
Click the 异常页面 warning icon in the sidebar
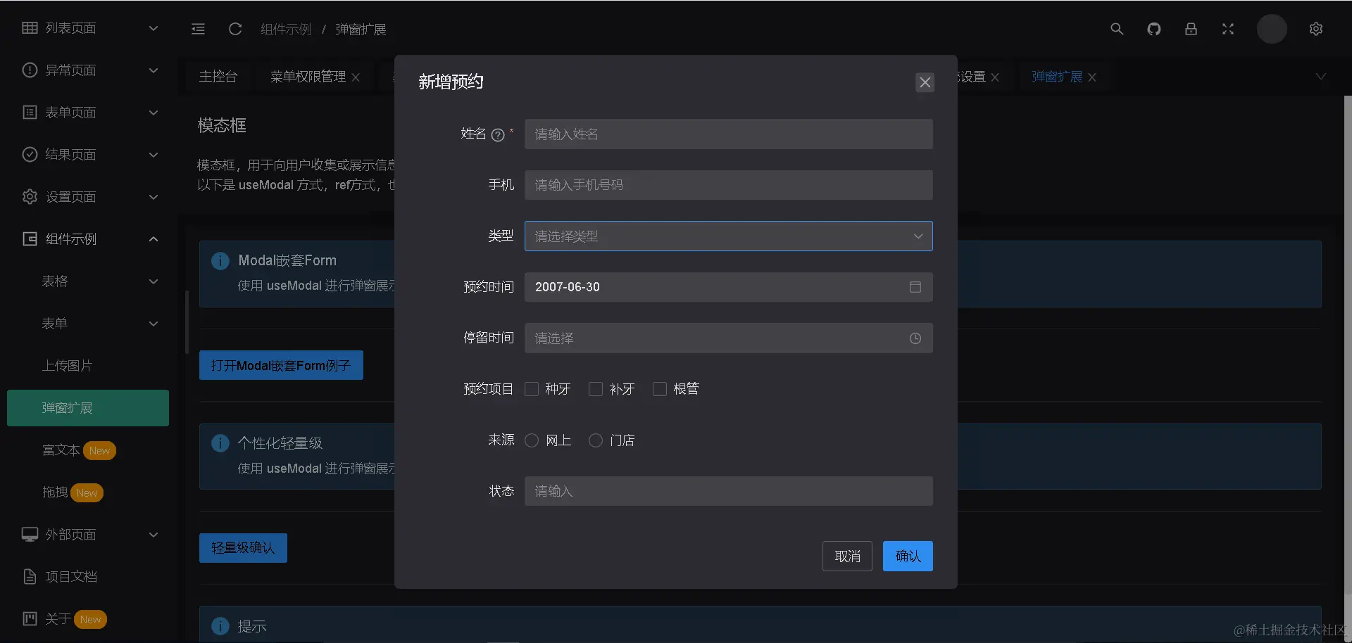(x=30, y=70)
